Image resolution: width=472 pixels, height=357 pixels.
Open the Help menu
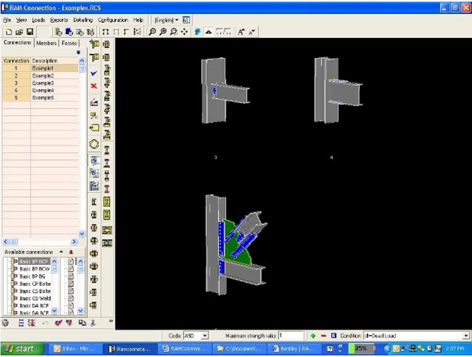pos(138,20)
